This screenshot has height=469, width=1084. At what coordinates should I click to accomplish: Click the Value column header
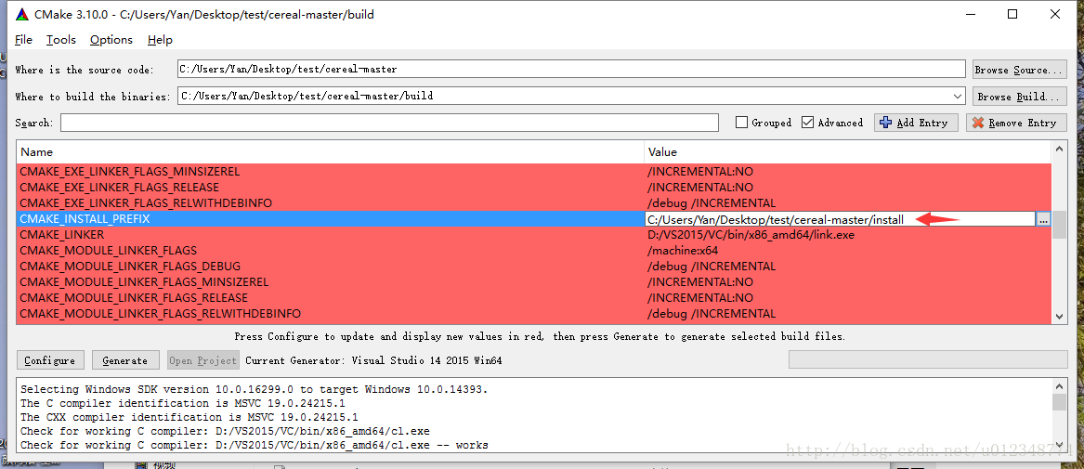847,151
